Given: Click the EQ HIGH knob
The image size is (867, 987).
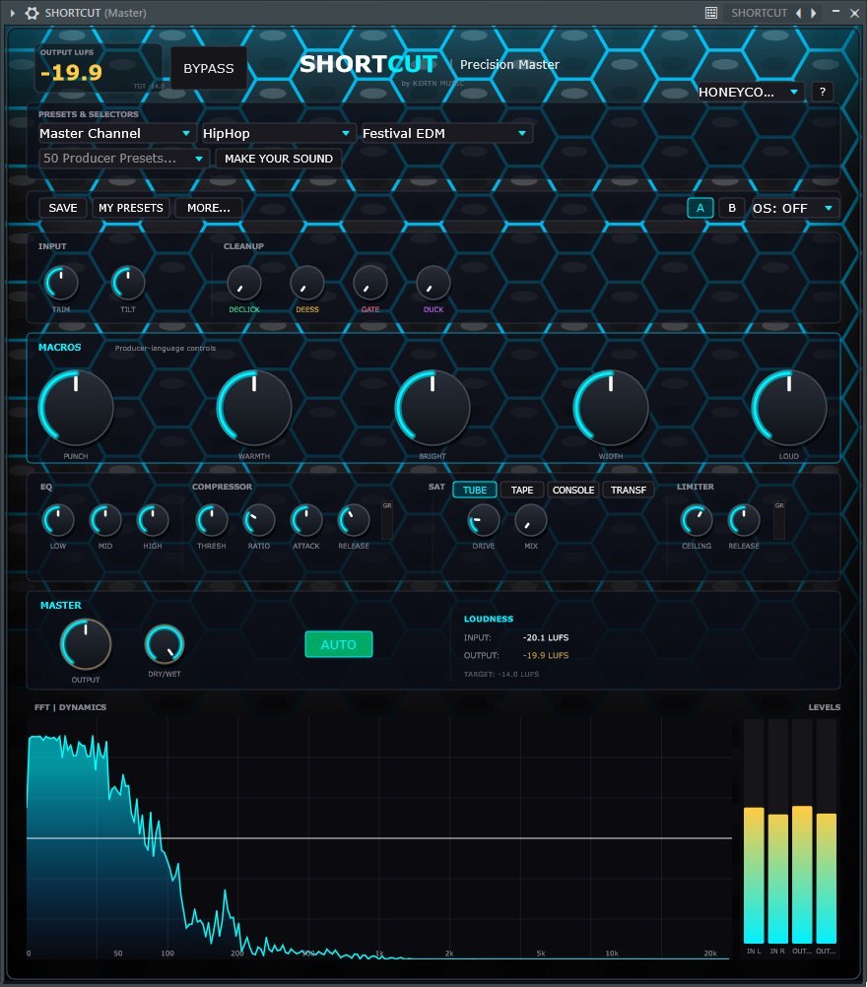Looking at the screenshot, I should click(x=153, y=520).
